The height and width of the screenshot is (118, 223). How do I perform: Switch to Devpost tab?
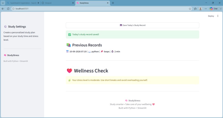[x=57, y=3]
